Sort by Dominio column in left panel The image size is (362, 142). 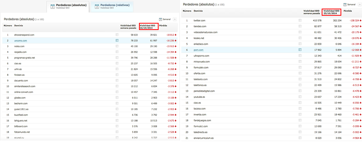pos(18,25)
